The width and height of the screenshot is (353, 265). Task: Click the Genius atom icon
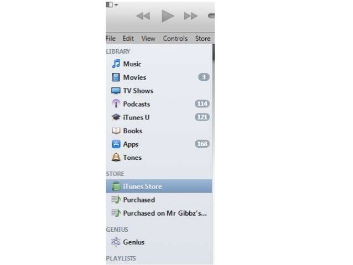pyautogui.click(x=116, y=242)
